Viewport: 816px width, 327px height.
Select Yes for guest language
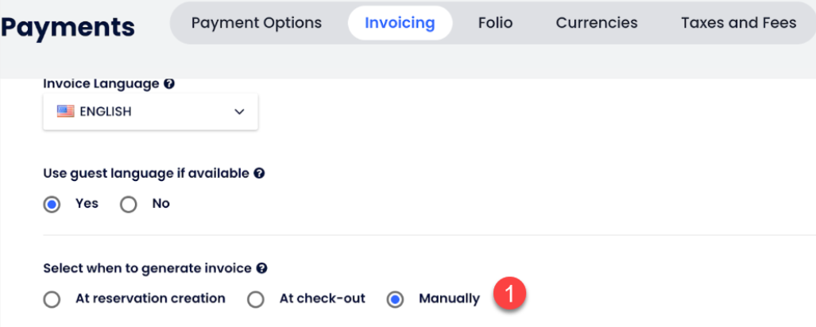pos(52,204)
